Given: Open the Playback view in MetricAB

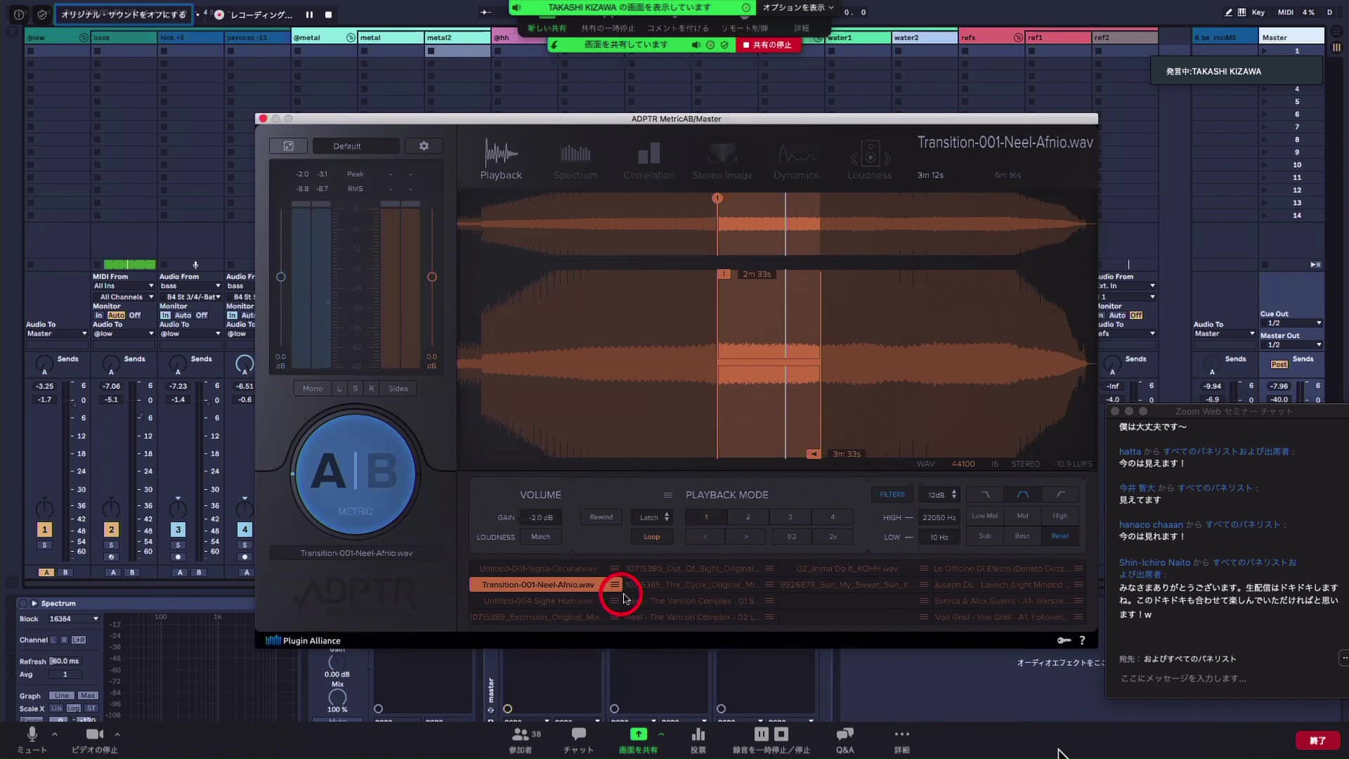Looking at the screenshot, I should pyautogui.click(x=501, y=160).
